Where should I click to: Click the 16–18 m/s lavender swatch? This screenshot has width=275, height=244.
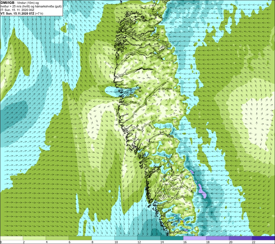point(195,238)
